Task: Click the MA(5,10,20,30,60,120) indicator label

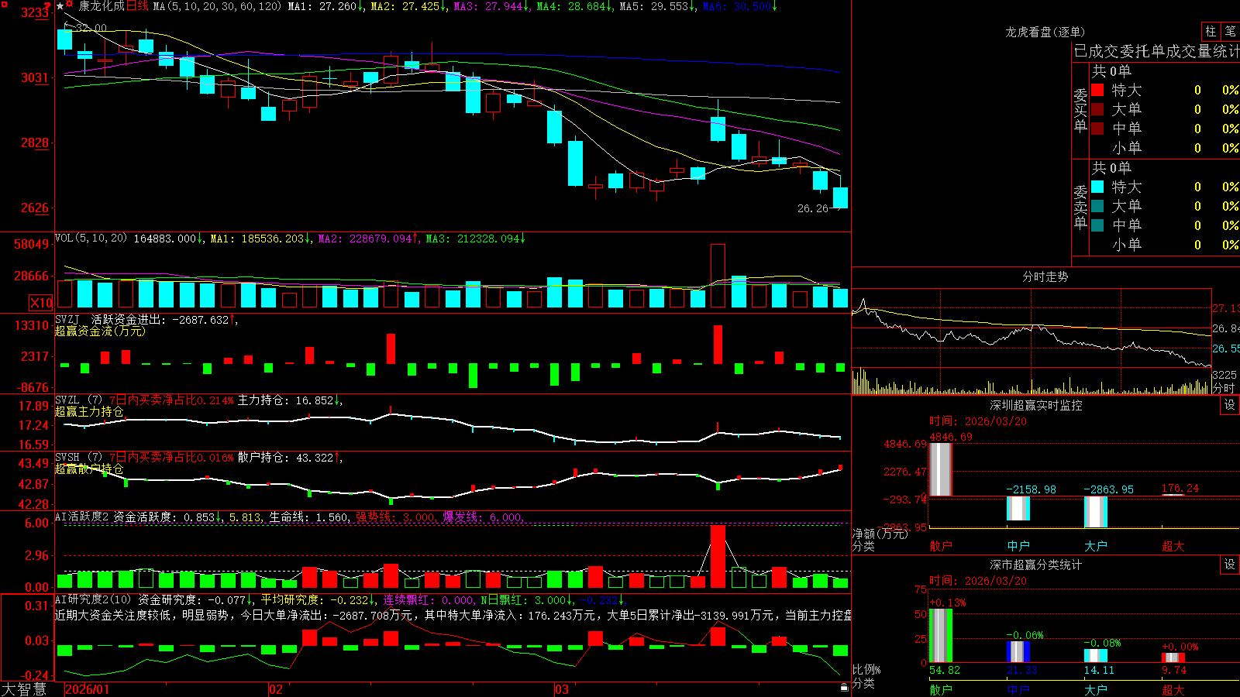Action: point(218,6)
